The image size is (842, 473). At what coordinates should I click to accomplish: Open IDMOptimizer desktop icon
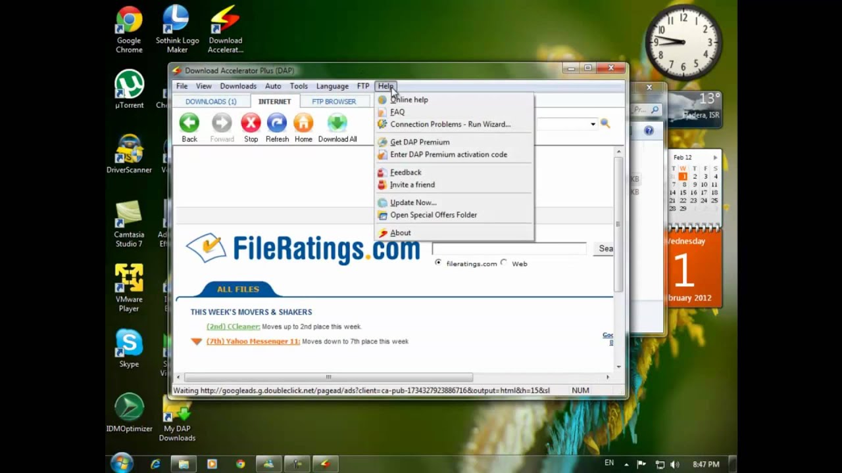(x=129, y=413)
